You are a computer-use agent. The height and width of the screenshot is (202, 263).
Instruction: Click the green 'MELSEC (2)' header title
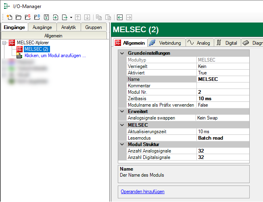pos(136,30)
